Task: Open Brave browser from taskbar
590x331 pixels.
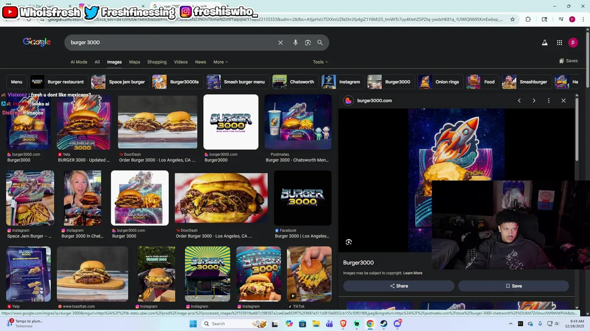Action: [343, 324]
